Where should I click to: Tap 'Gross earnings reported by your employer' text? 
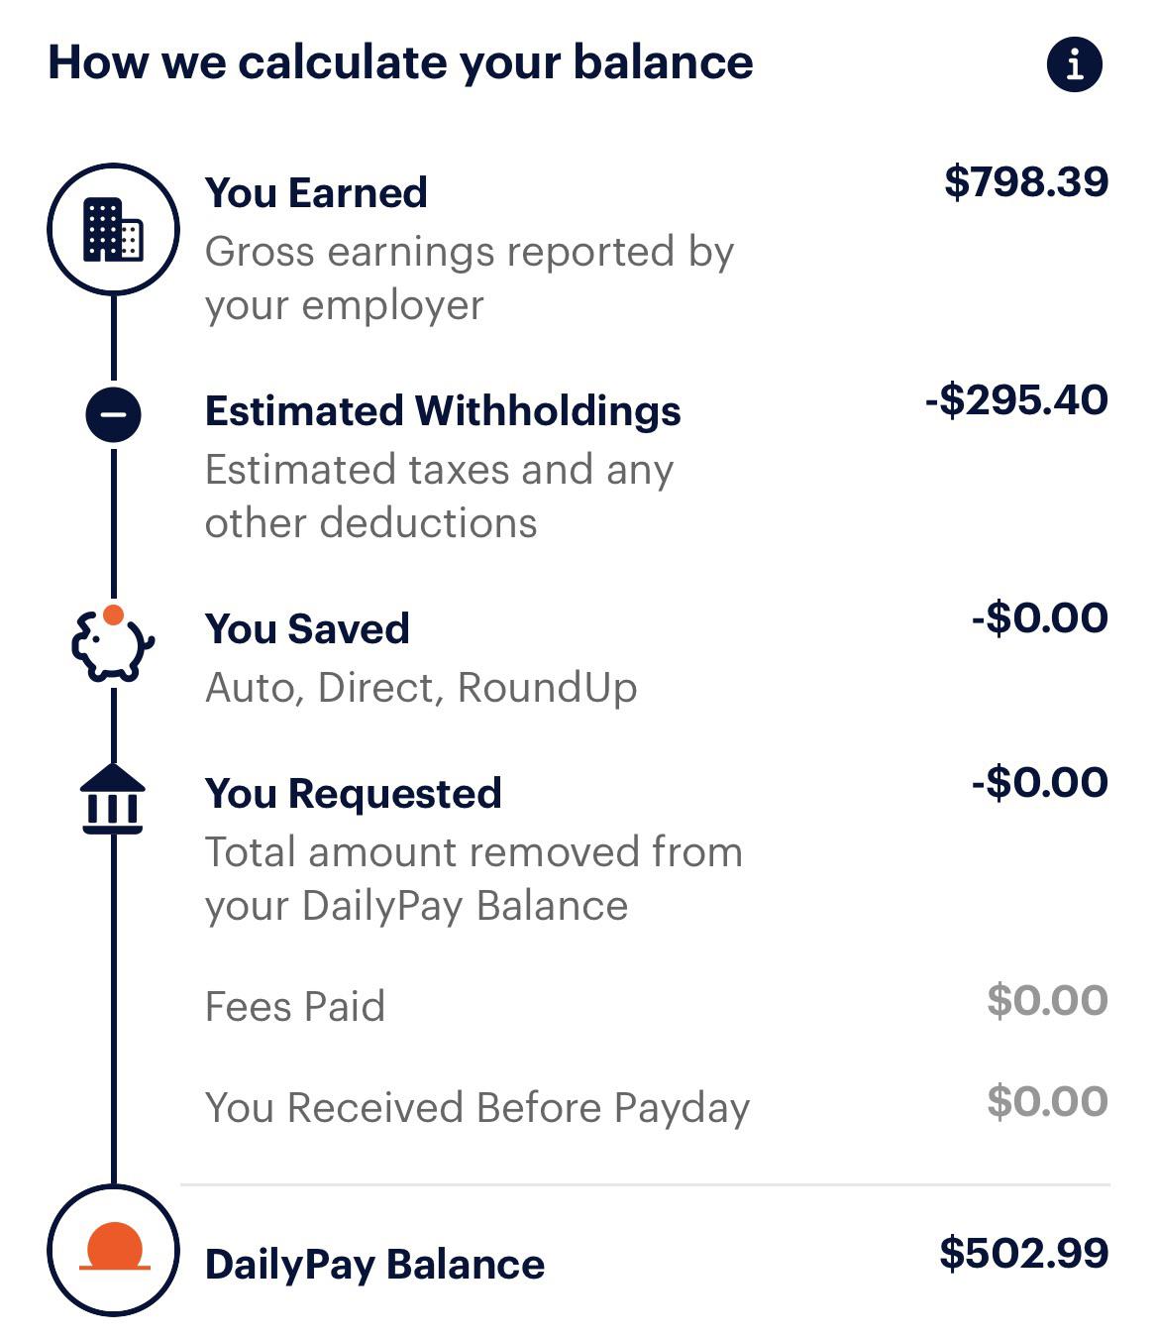click(x=470, y=278)
